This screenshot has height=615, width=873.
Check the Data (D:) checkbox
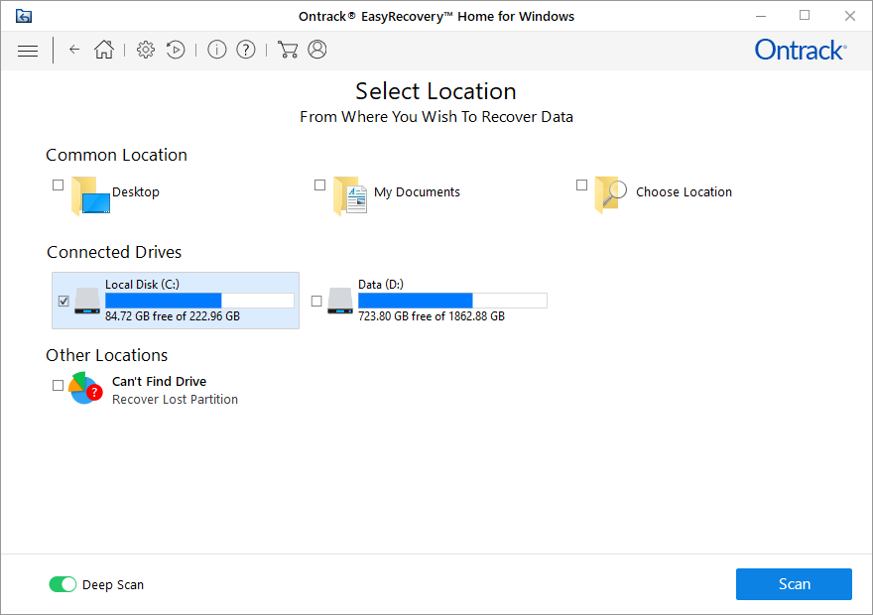pyautogui.click(x=316, y=302)
